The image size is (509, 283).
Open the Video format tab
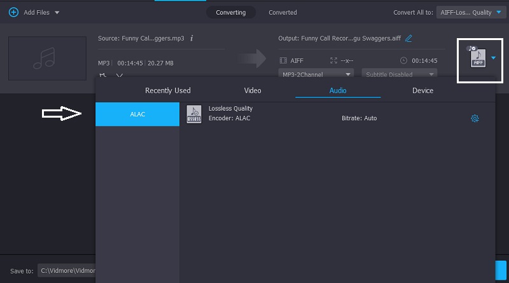coord(253,90)
